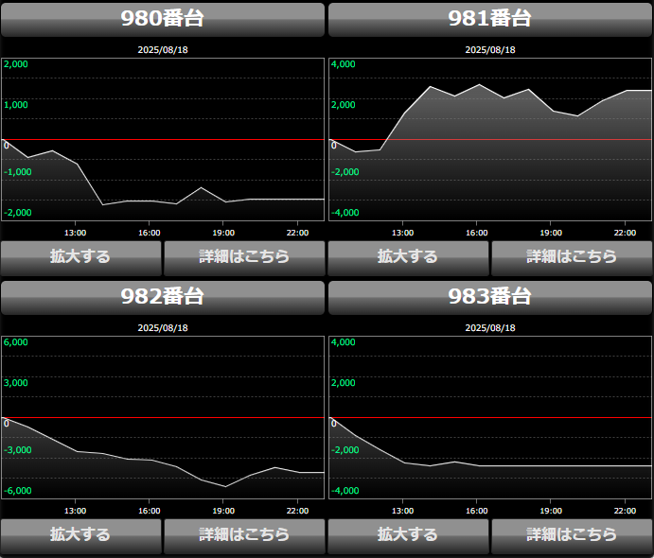Click the 2025/08/18 date above the 982番台 graph
This screenshot has height=558, width=654.
[x=163, y=328]
